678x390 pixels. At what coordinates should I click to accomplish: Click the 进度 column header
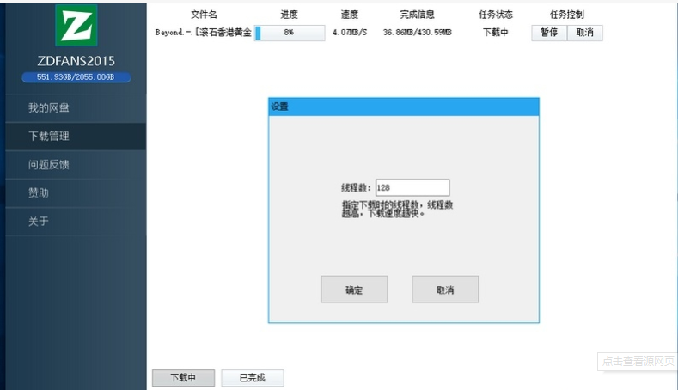point(289,15)
